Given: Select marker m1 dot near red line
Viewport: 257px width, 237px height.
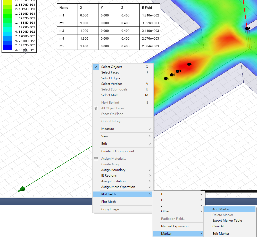Looking at the screenshot, I should click(x=247, y=29).
